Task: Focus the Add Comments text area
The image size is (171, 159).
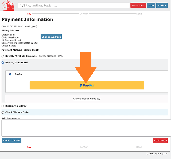Action: coord(86,128)
